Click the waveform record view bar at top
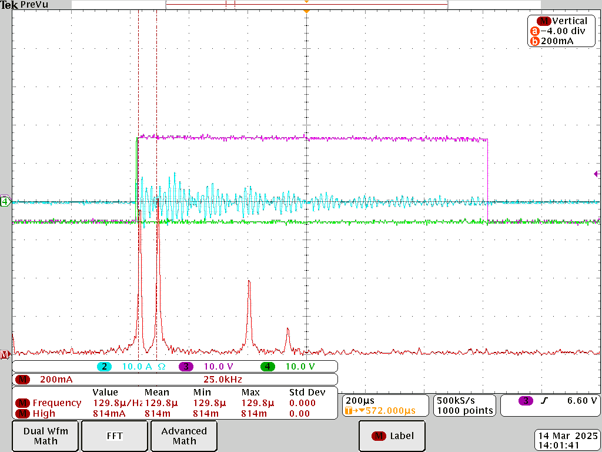This screenshot has width=602, height=452. 306,4
